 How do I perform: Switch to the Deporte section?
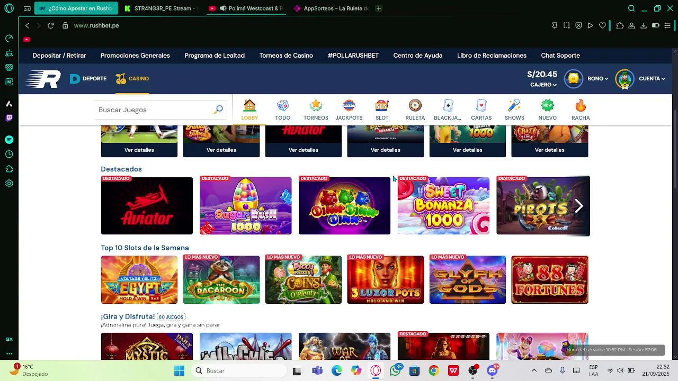[x=88, y=78]
